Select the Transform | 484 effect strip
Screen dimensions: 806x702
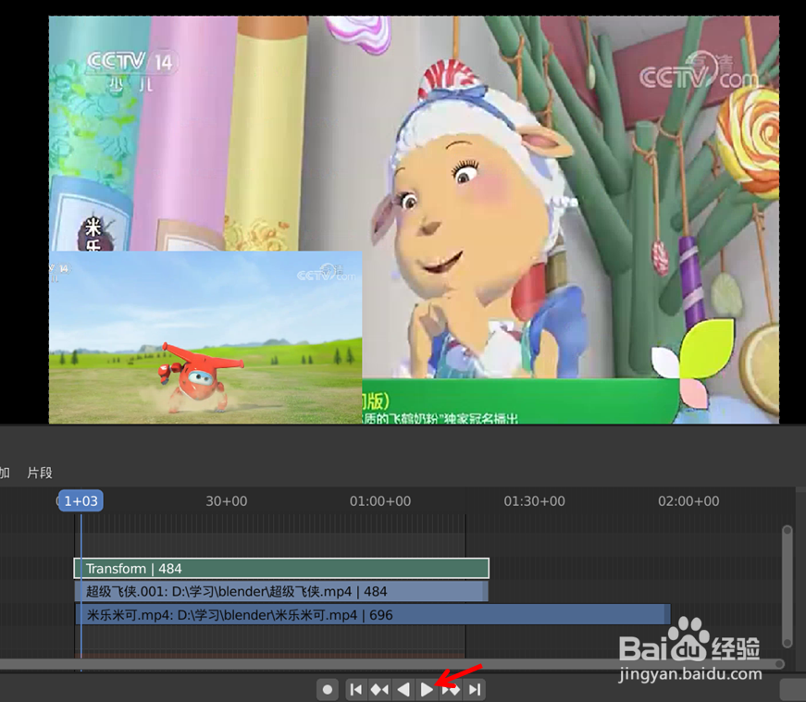pyautogui.click(x=281, y=569)
